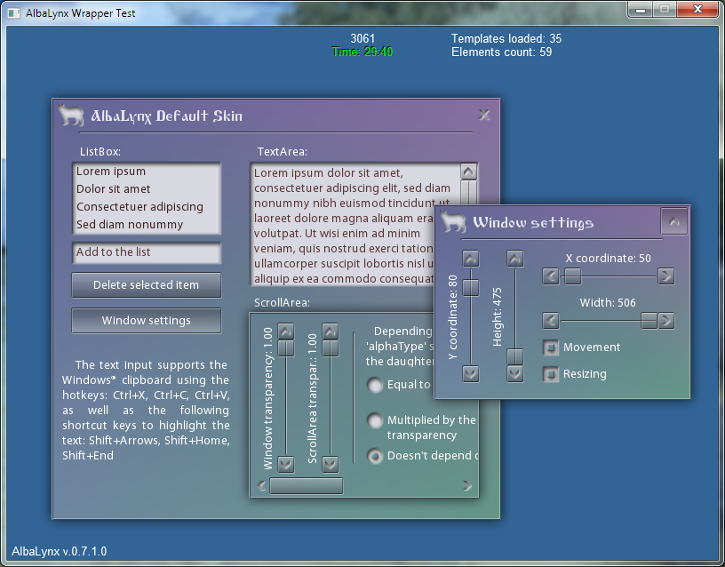725x567 pixels.
Task: Click the Delete selected item button
Action: pos(146,285)
